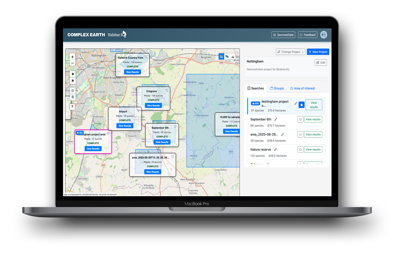Open the Area of Interest tab
394x253 pixels.
point(302,88)
